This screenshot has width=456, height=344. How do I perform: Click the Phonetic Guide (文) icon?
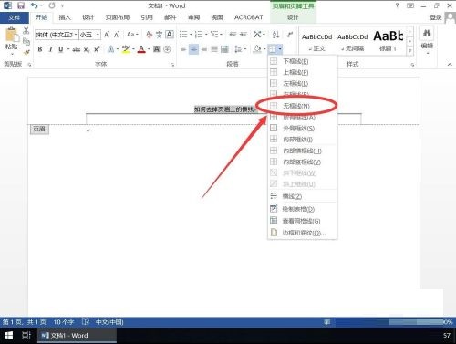point(159,35)
